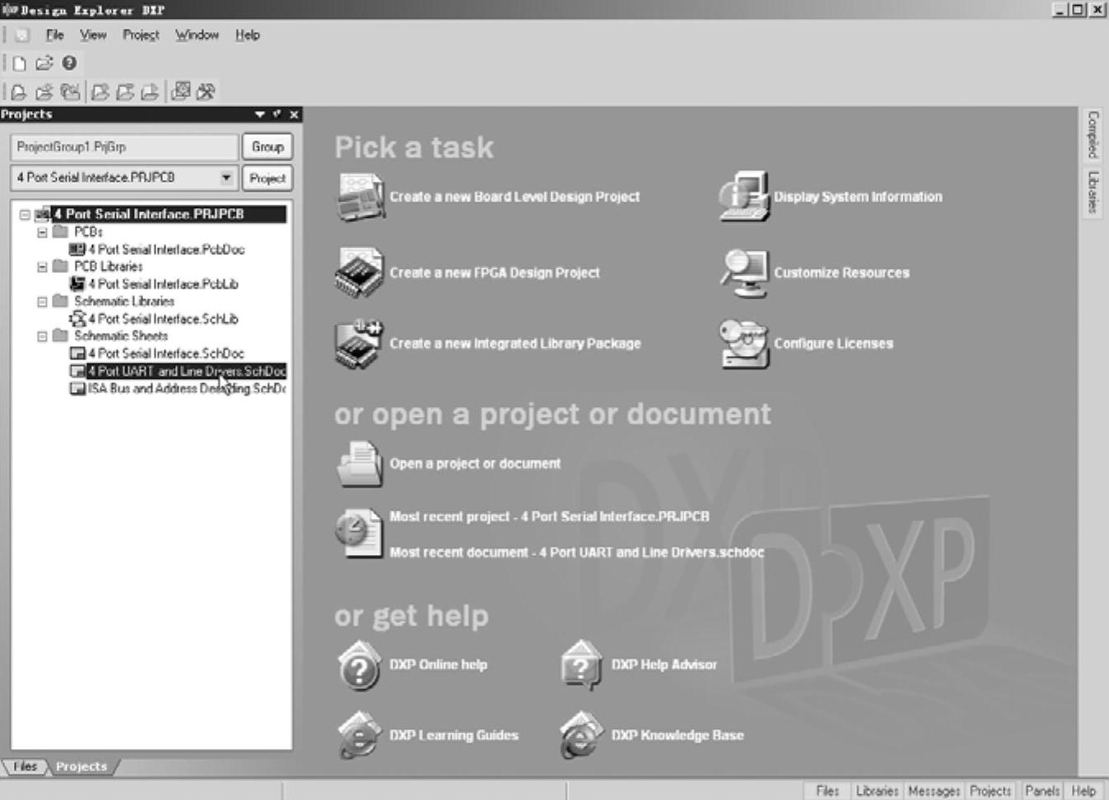Click the Projects status bar button
This screenshot has width=1109, height=800.
coord(990,790)
